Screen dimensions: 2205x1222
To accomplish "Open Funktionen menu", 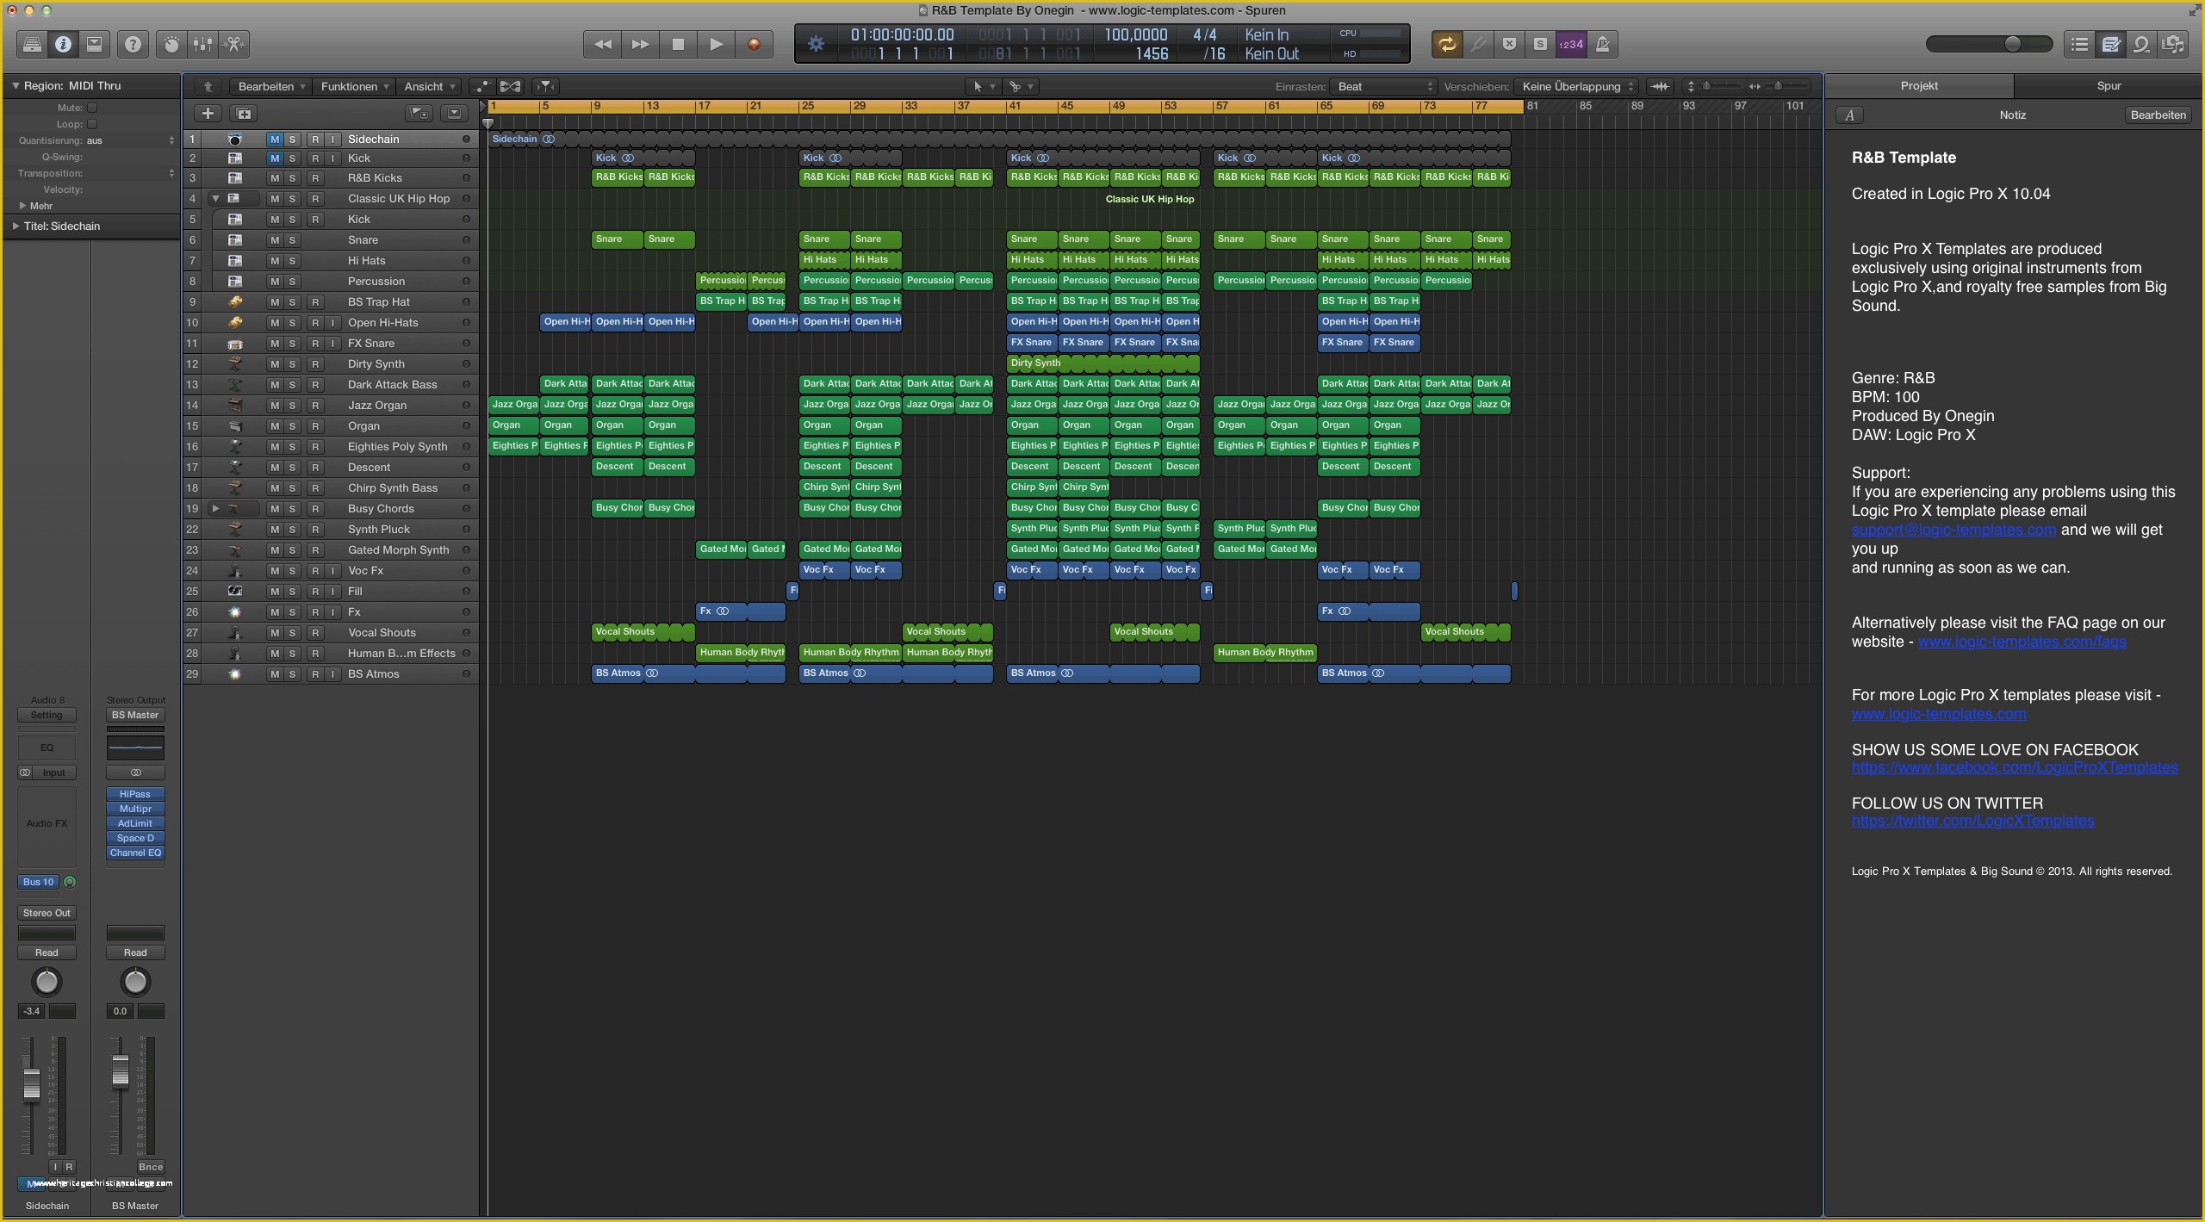I will [x=354, y=86].
